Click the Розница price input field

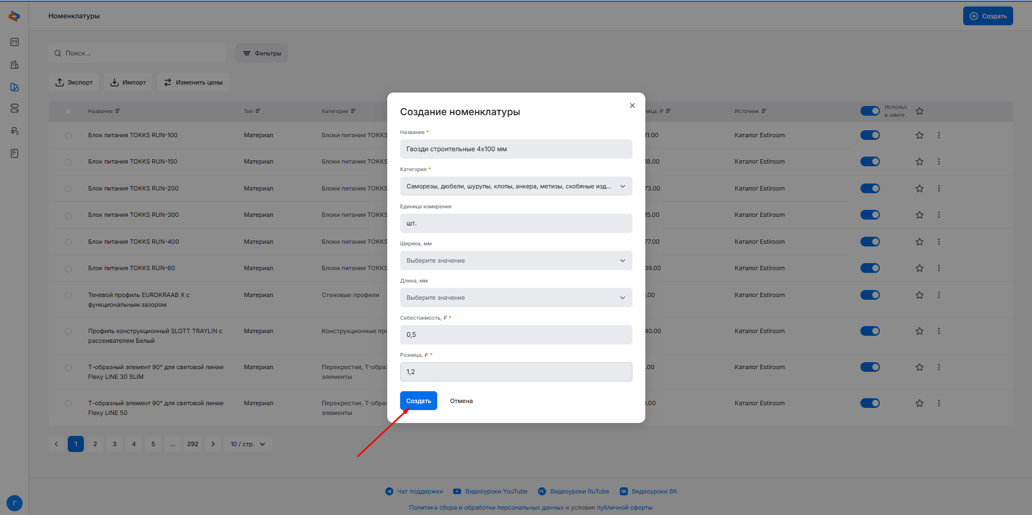pyautogui.click(x=516, y=372)
